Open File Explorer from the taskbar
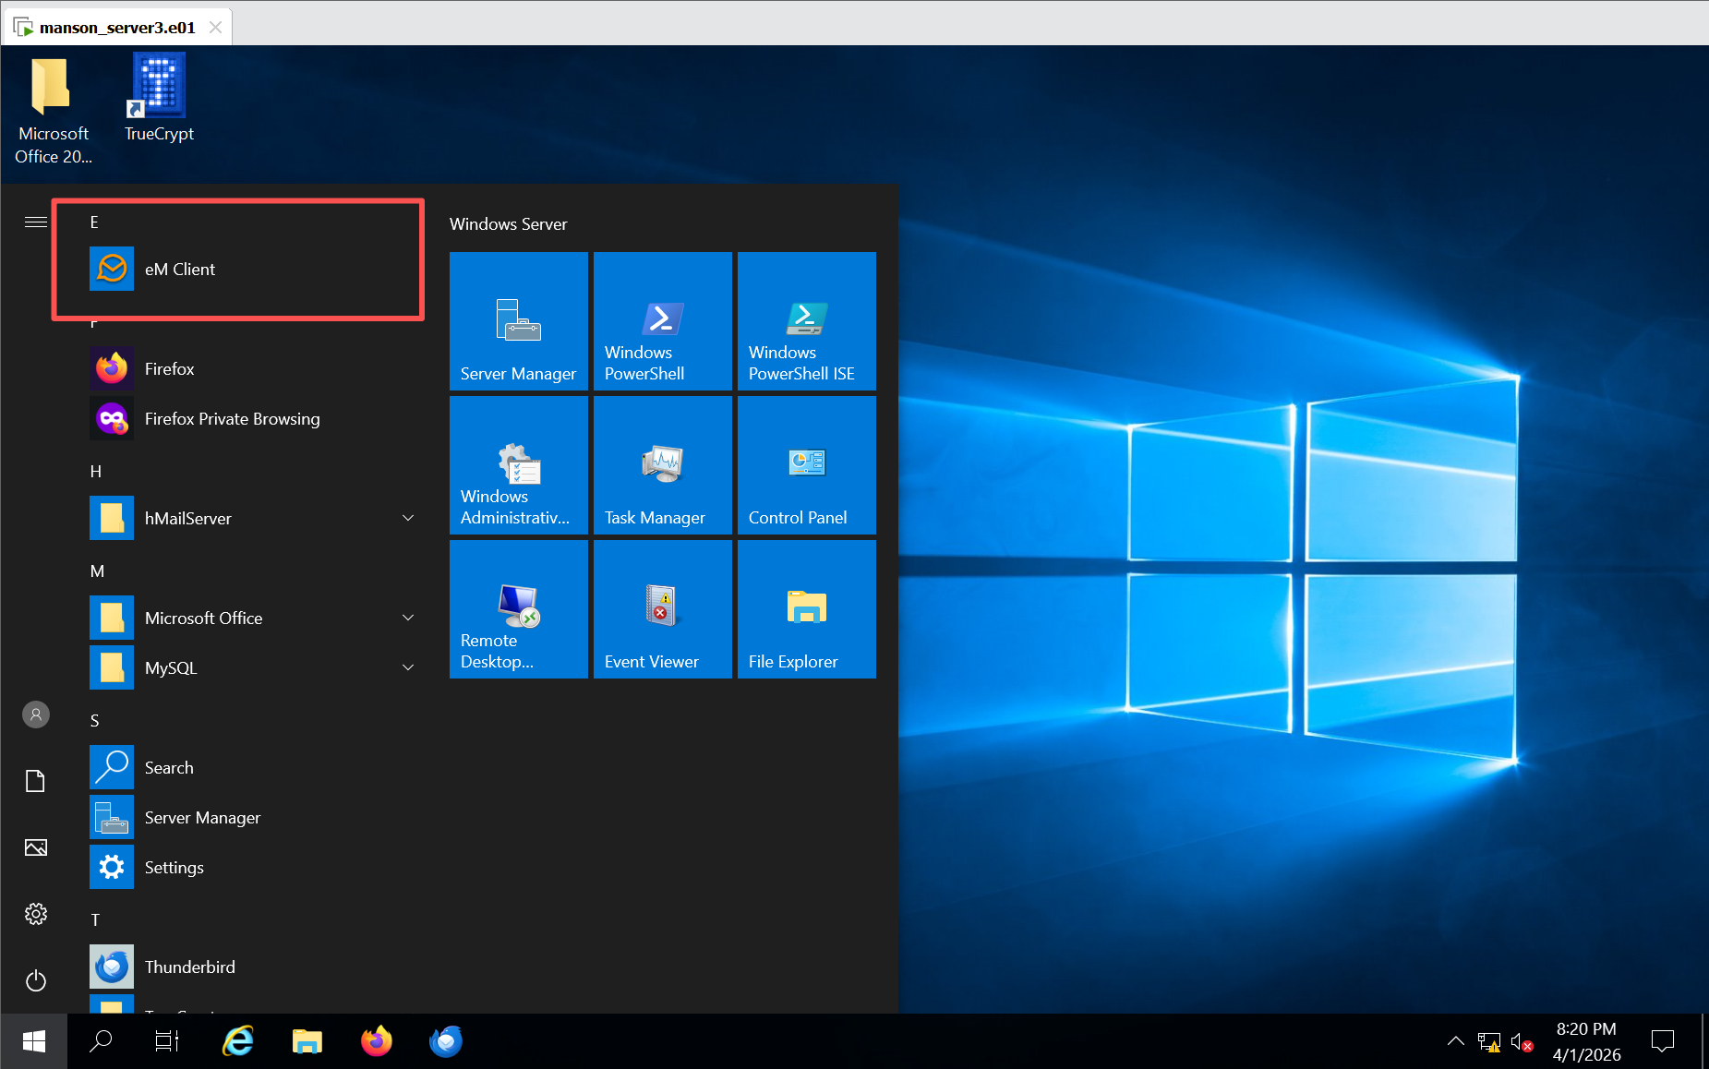The image size is (1709, 1069). [307, 1041]
